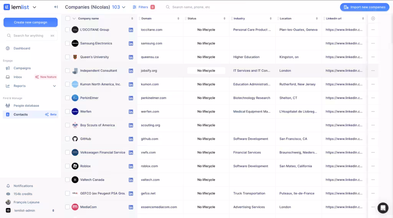Tick the checkbox for PerkinElmer
Viewport: 393px width, 218px height.
tap(68, 98)
